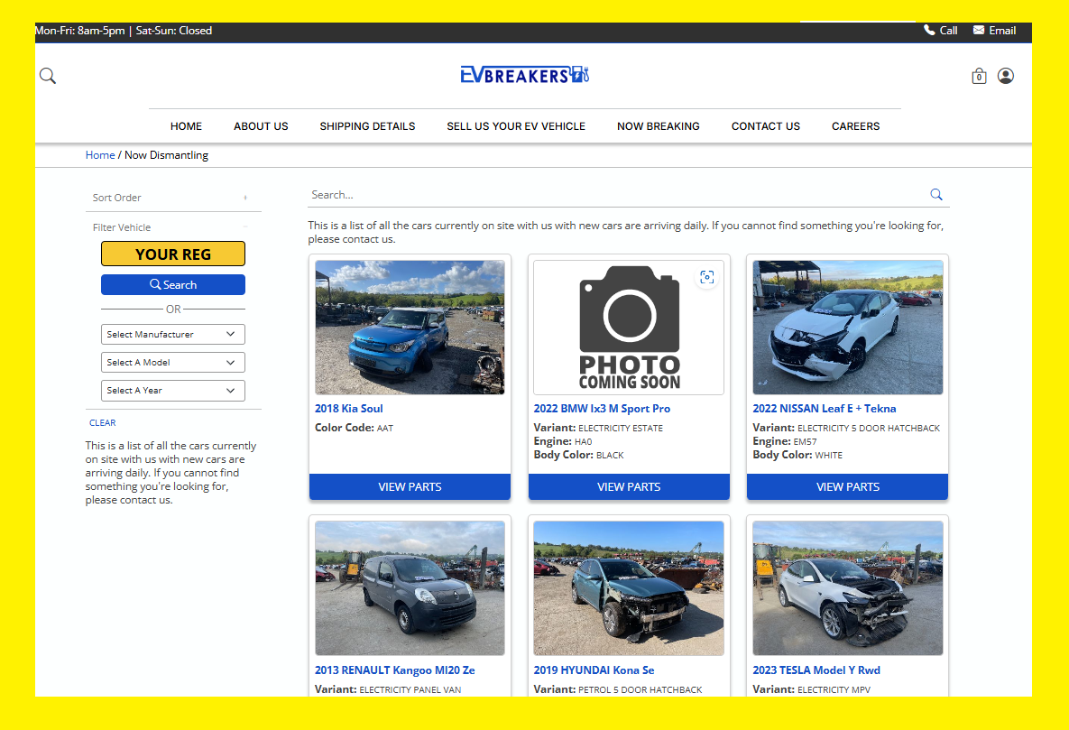Viewport: 1069px width, 730px height.
Task: Open Select A Year dropdown
Action: [173, 390]
